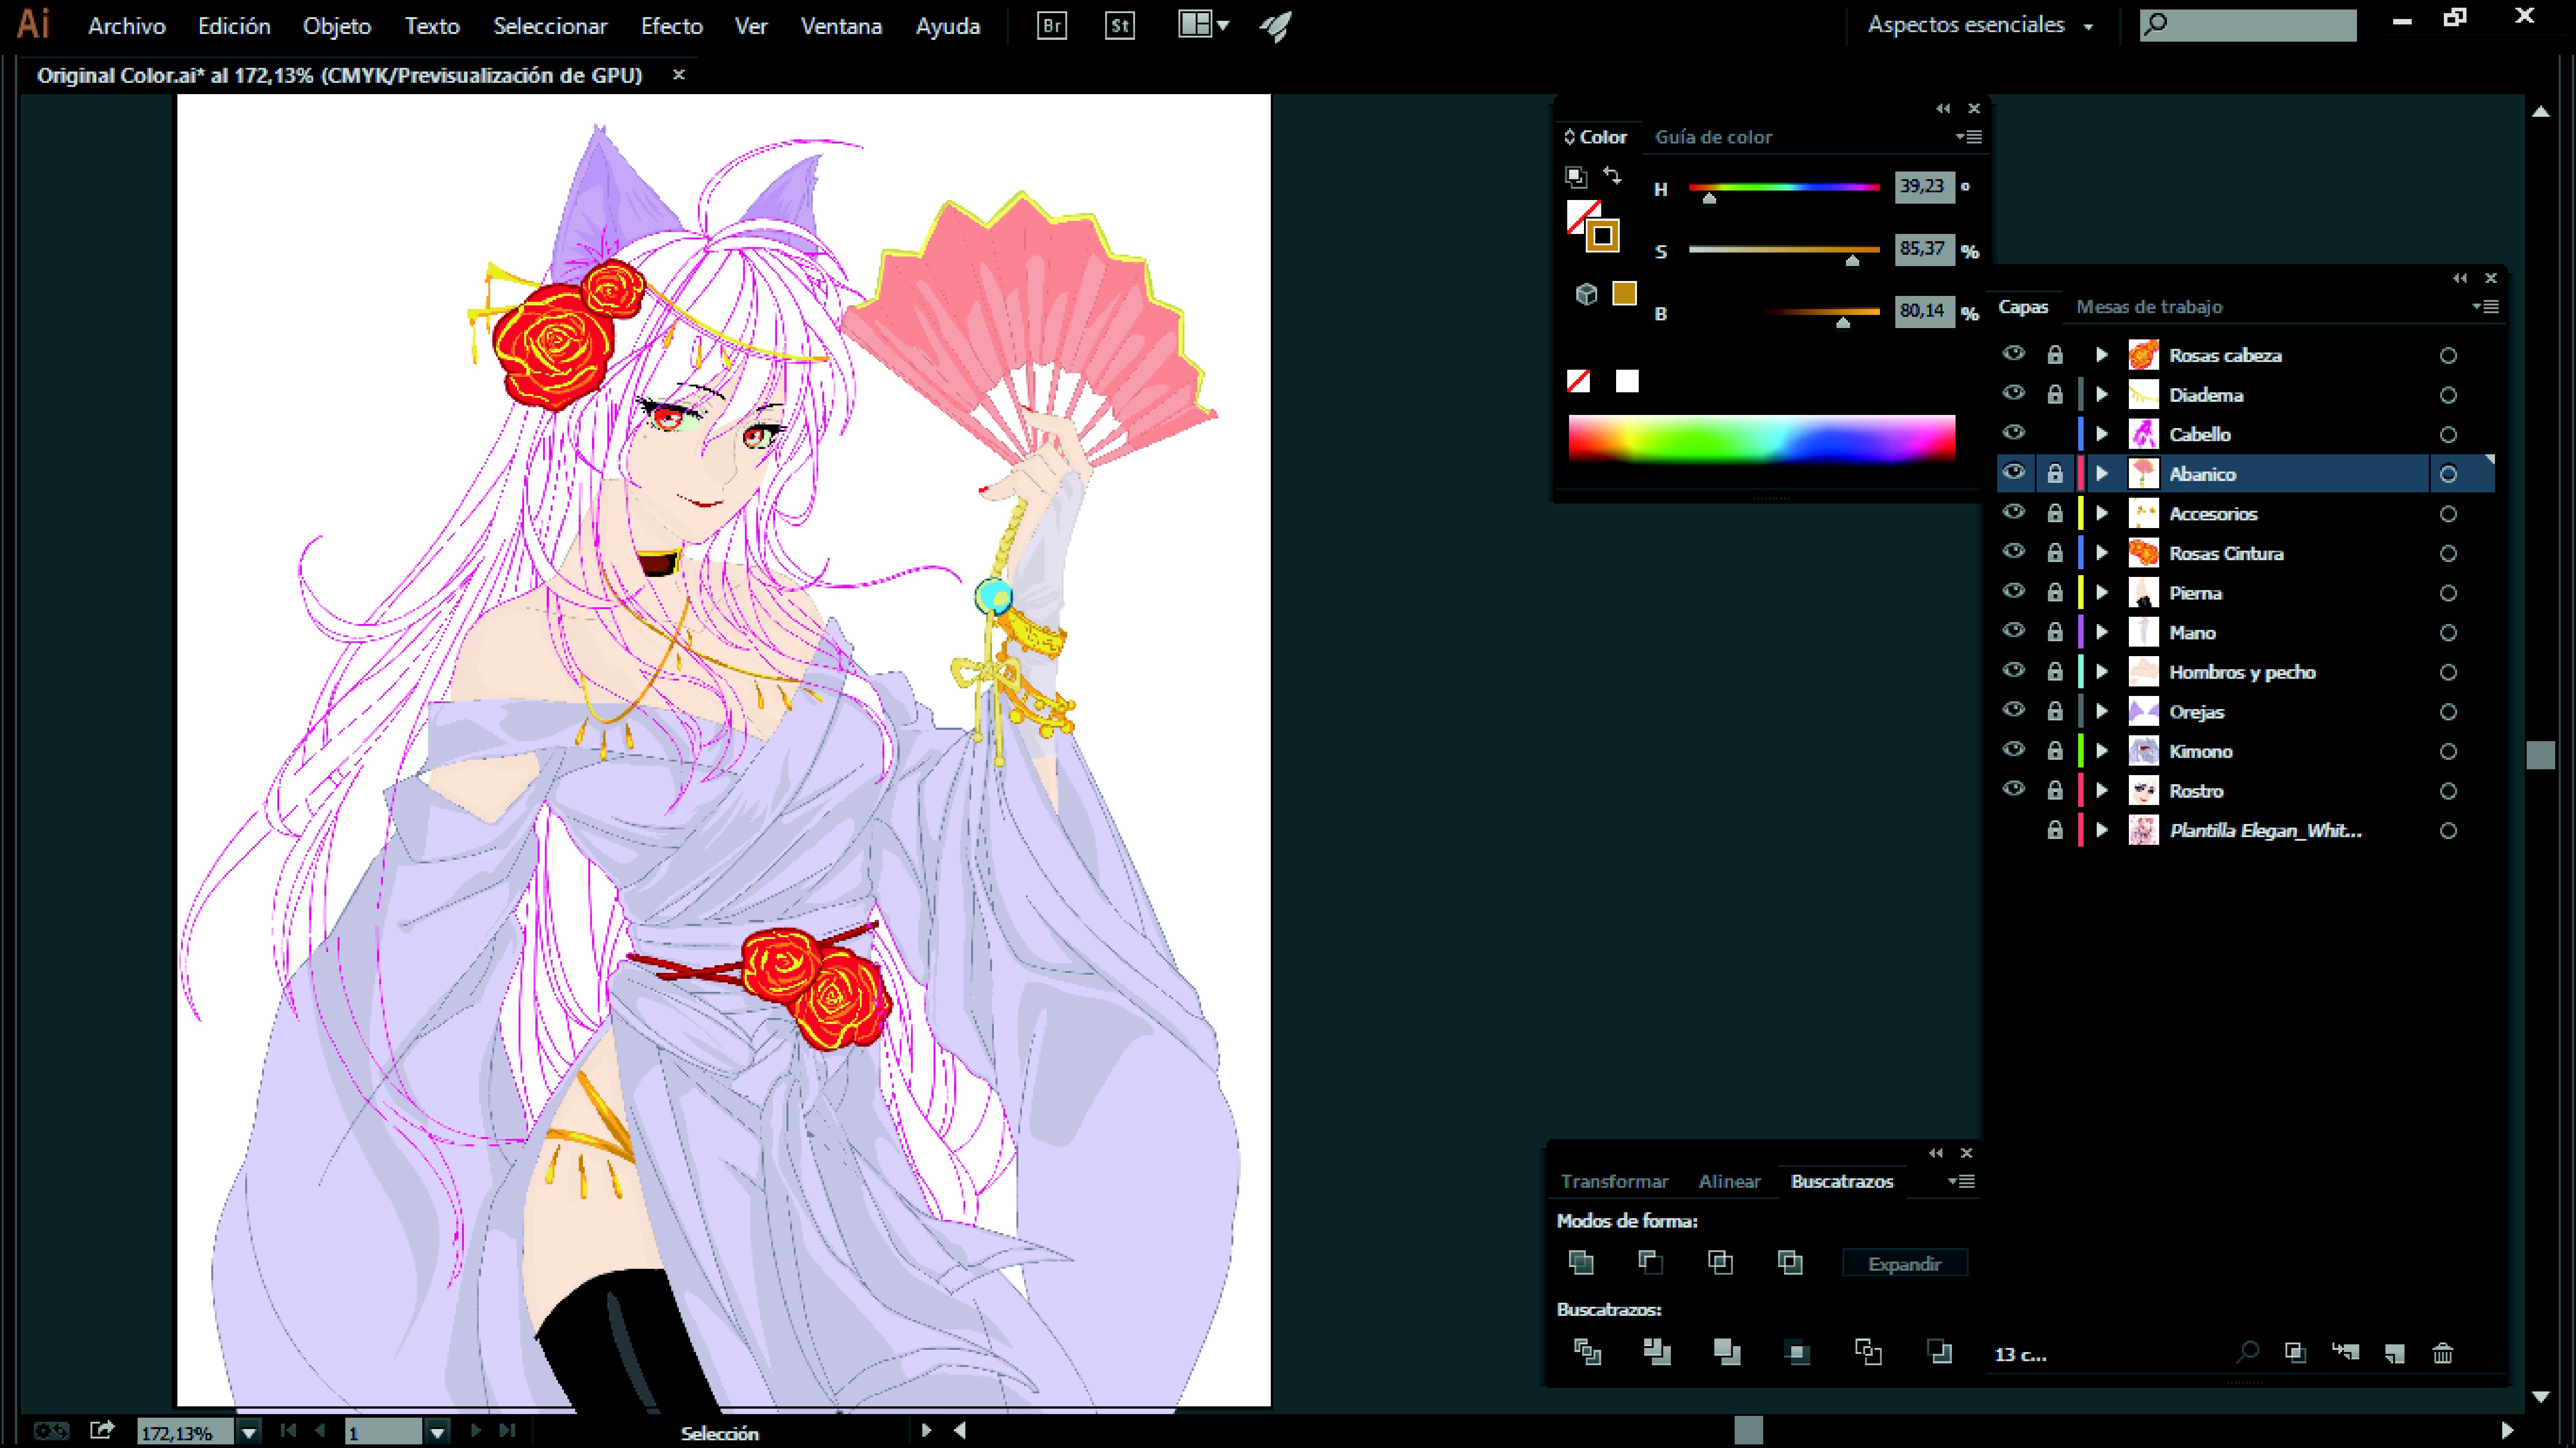
Task: Click the Hue slider track
Action: pos(1784,187)
